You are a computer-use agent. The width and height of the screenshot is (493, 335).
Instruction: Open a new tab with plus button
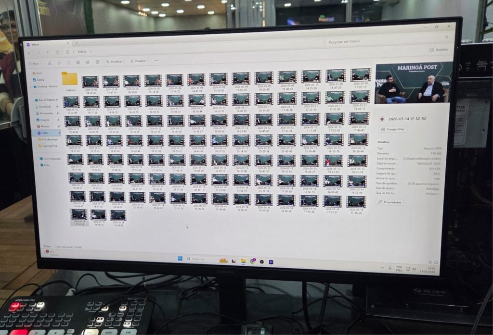(77, 43)
